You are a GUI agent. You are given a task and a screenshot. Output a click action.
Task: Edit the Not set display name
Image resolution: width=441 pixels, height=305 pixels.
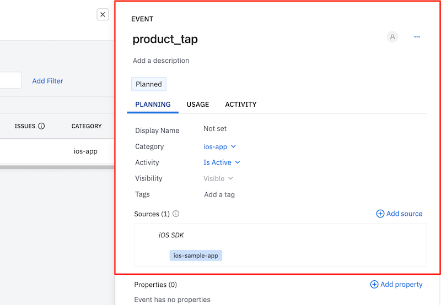click(215, 129)
